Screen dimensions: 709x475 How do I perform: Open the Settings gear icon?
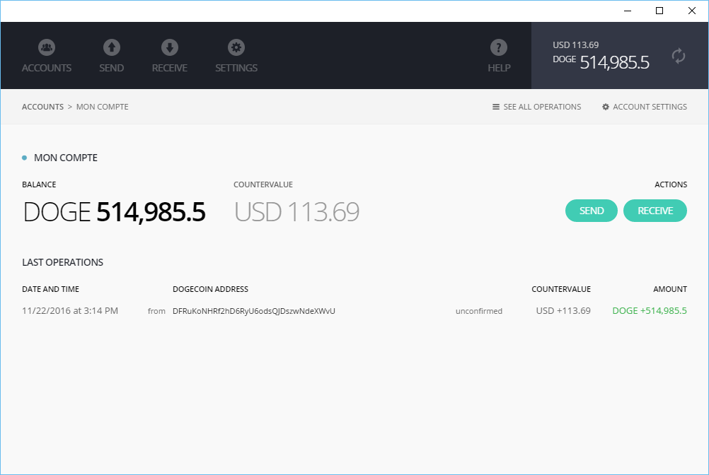(236, 47)
